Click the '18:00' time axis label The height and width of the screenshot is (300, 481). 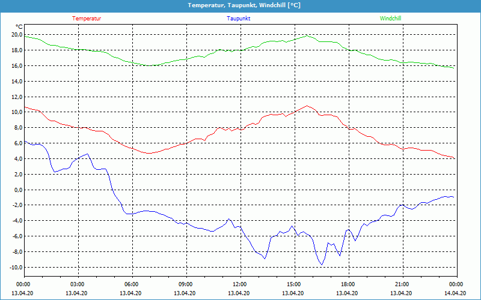pos(349,284)
